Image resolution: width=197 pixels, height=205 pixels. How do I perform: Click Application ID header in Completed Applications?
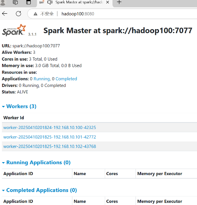[x=18, y=201]
